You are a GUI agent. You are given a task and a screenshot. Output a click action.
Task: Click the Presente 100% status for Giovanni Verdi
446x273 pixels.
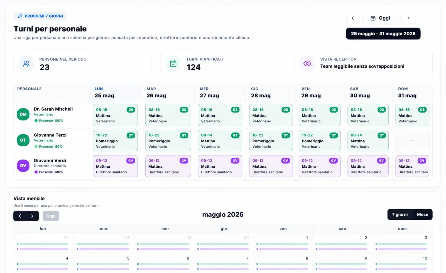click(49, 172)
